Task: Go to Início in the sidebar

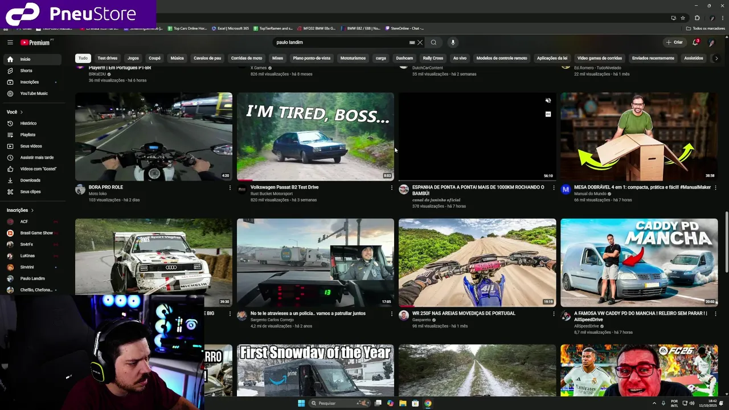Action: tap(33, 59)
